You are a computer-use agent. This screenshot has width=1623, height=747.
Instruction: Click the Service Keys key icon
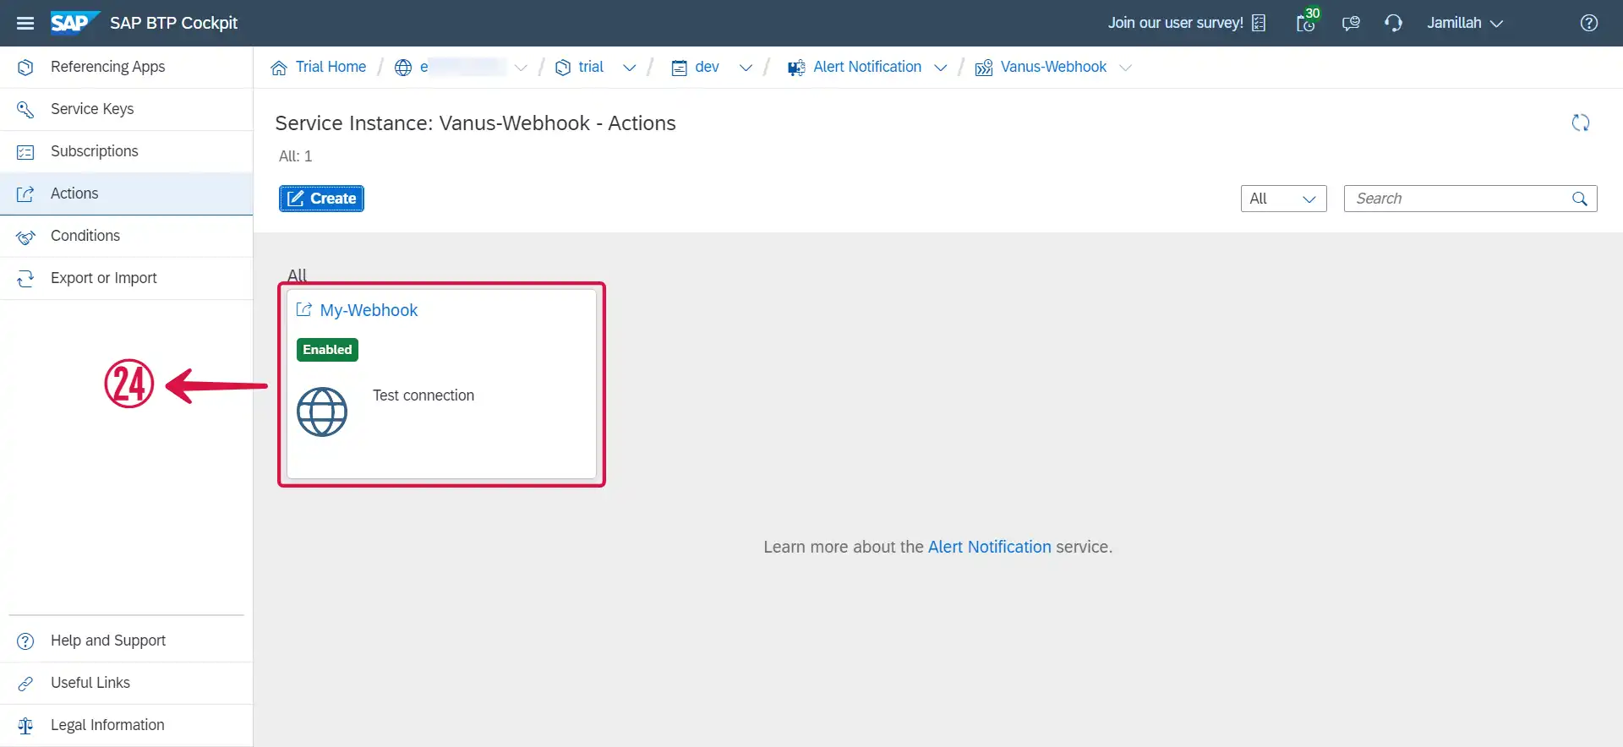coord(25,109)
